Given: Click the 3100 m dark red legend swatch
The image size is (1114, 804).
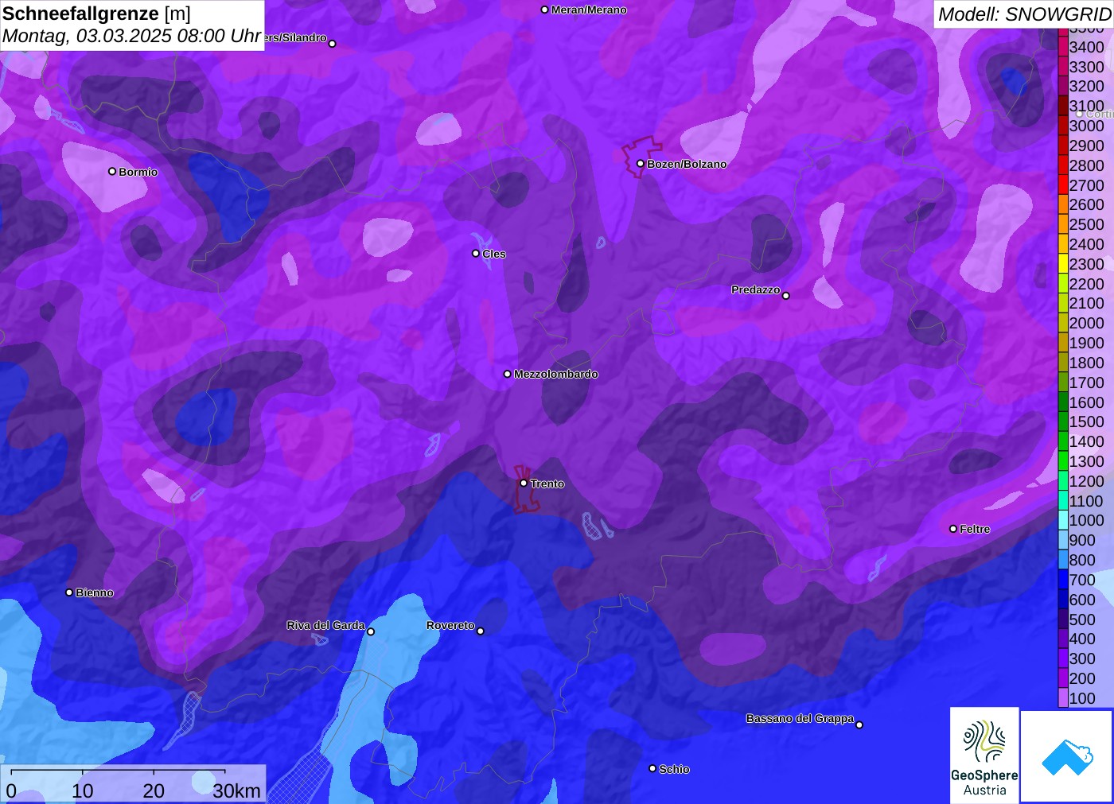Looking at the screenshot, I should [x=1063, y=106].
